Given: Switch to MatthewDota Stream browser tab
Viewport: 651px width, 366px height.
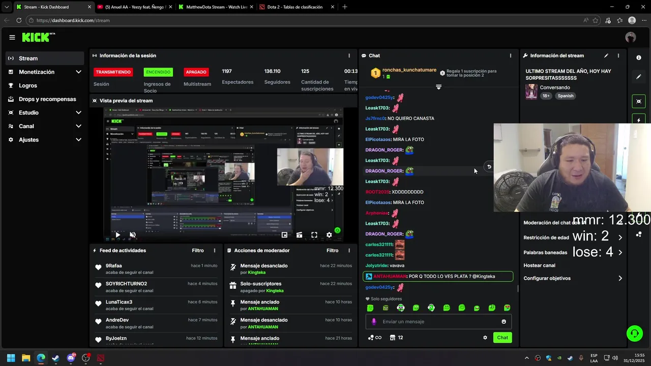Looking at the screenshot, I should pyautogui.click(x=216, y=7).
